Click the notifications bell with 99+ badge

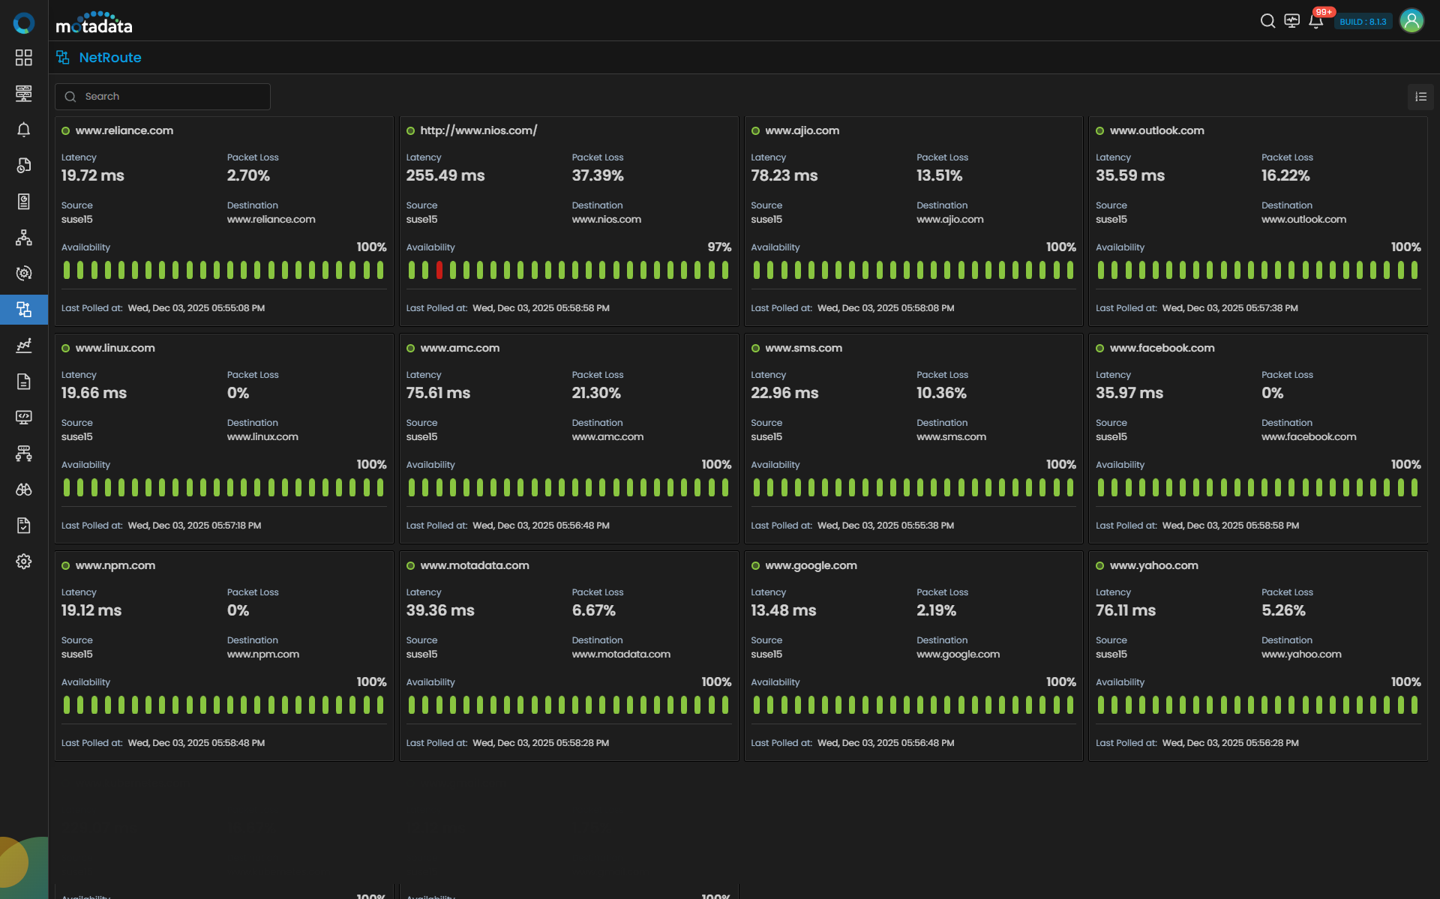[x=1316, y=21]
